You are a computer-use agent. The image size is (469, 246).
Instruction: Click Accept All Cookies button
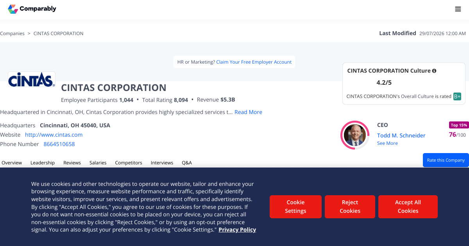[x=408, y=207]
